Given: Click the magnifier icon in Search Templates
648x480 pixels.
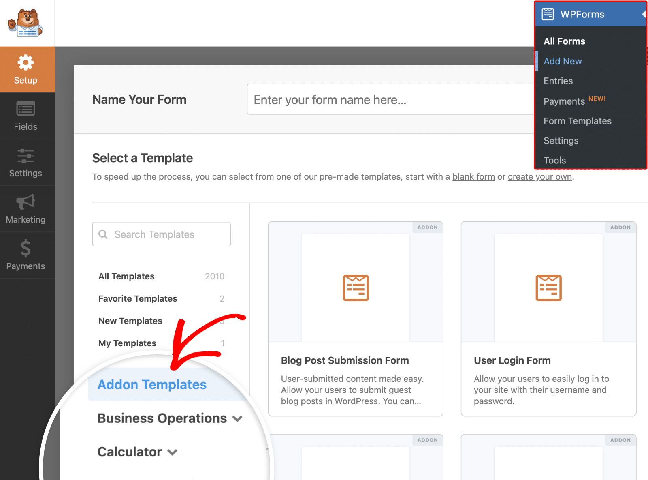Looking at the screenshot, I should coord(103,234).
